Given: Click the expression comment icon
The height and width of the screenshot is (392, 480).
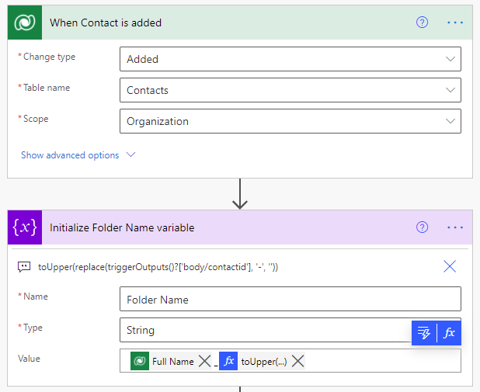Looking at the screenshot, I should 25,266.
